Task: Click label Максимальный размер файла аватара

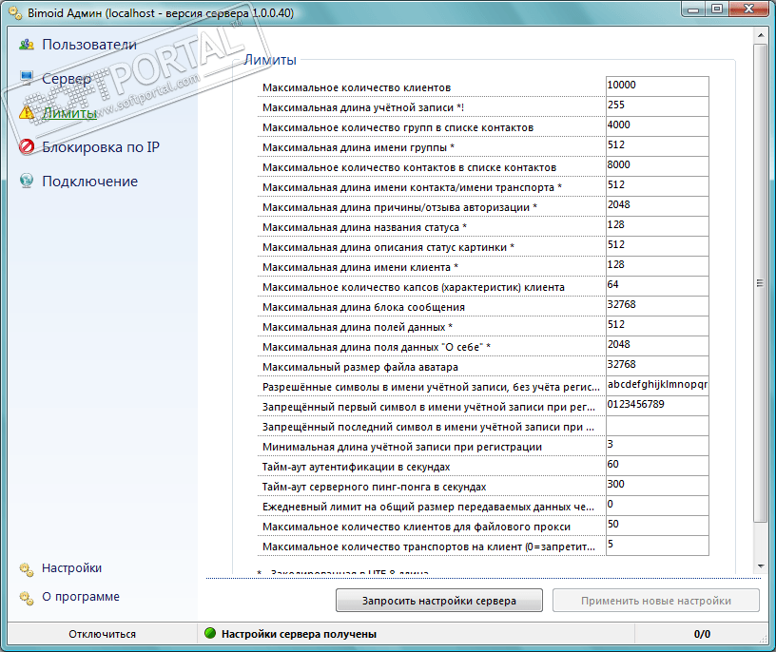Action: pyautogui.click(x=359, y=367)
